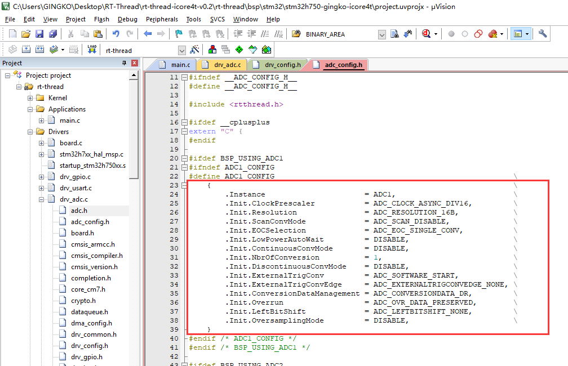This screenshot has width=568, height=366.
Task: Click the blue Undo arrow icon
Action: (x=116, y=34)
